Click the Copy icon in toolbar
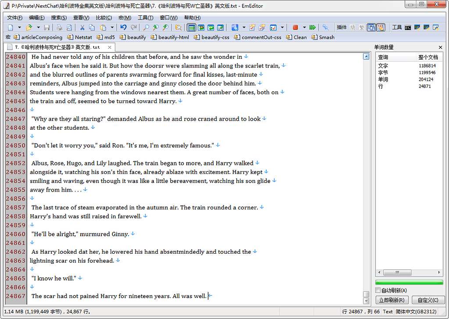The height and width of the screenshot is (319, 449). point(92,28)
